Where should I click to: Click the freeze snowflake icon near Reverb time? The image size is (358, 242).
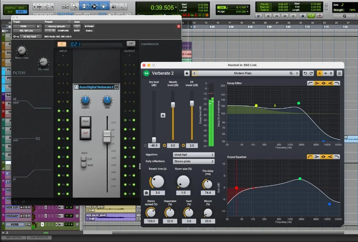coord(146,193)
